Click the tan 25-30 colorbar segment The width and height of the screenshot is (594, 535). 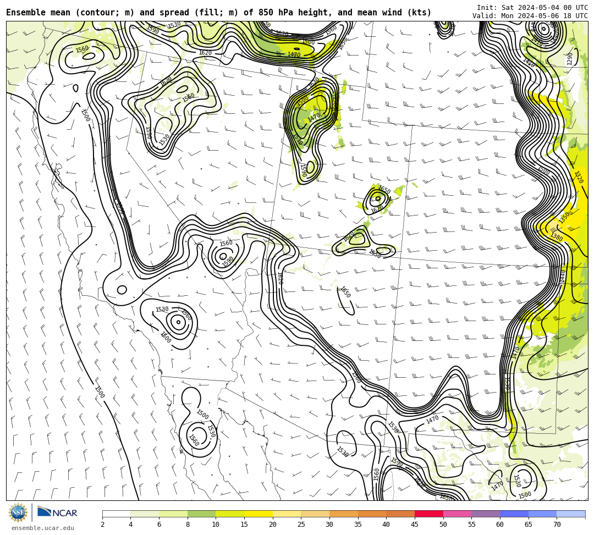click(315, 514)
